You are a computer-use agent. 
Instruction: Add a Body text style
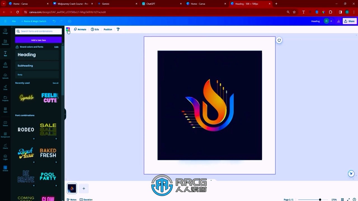(37, 75)
